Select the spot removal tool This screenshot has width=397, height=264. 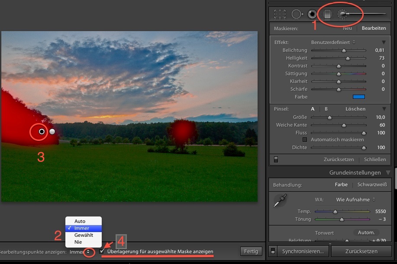coord(297,14)
